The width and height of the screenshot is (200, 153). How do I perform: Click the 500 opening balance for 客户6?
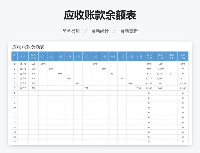point(33,88)
